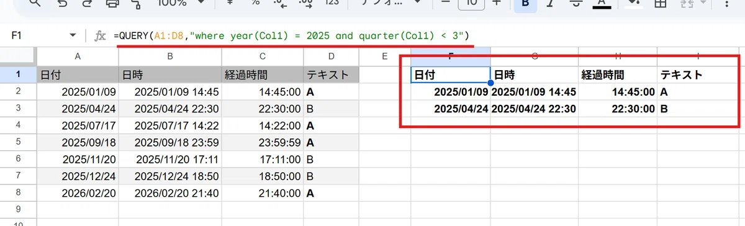Click cell G3 with bold 2025/04/24 22:30

(534, 108)
